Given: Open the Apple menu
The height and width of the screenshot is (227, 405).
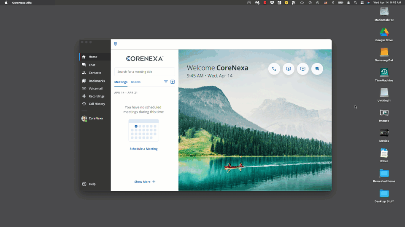Looking at the screenshot, I should pyautogui.click(x=6, y=3).
